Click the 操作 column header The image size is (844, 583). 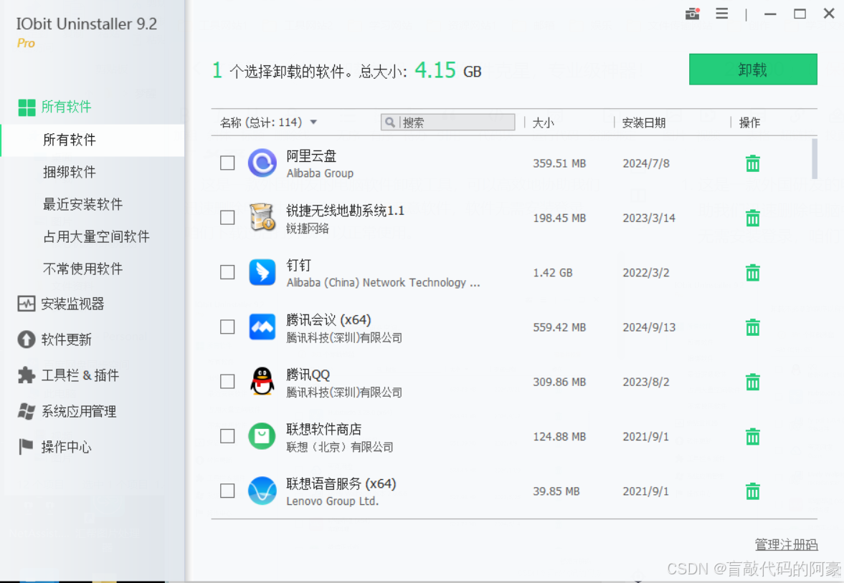point(749,123)
